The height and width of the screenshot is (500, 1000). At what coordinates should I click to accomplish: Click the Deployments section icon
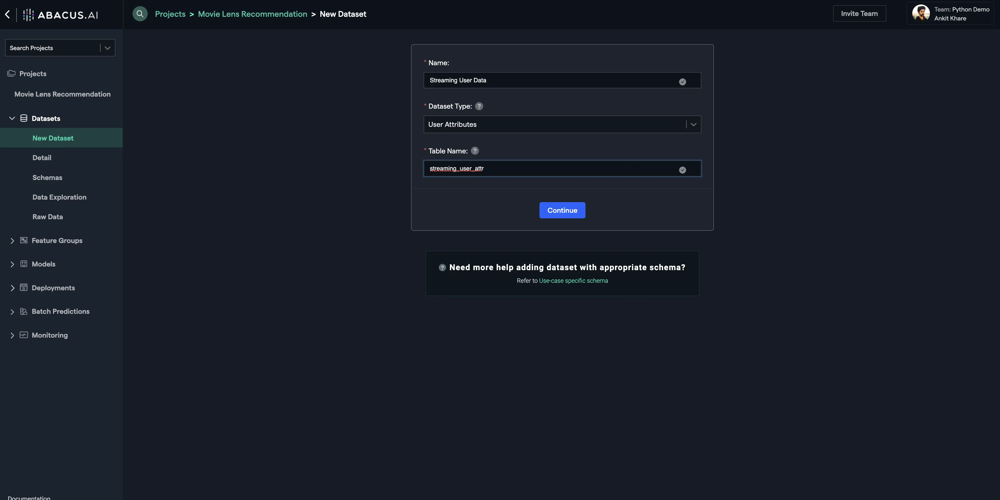24,288
